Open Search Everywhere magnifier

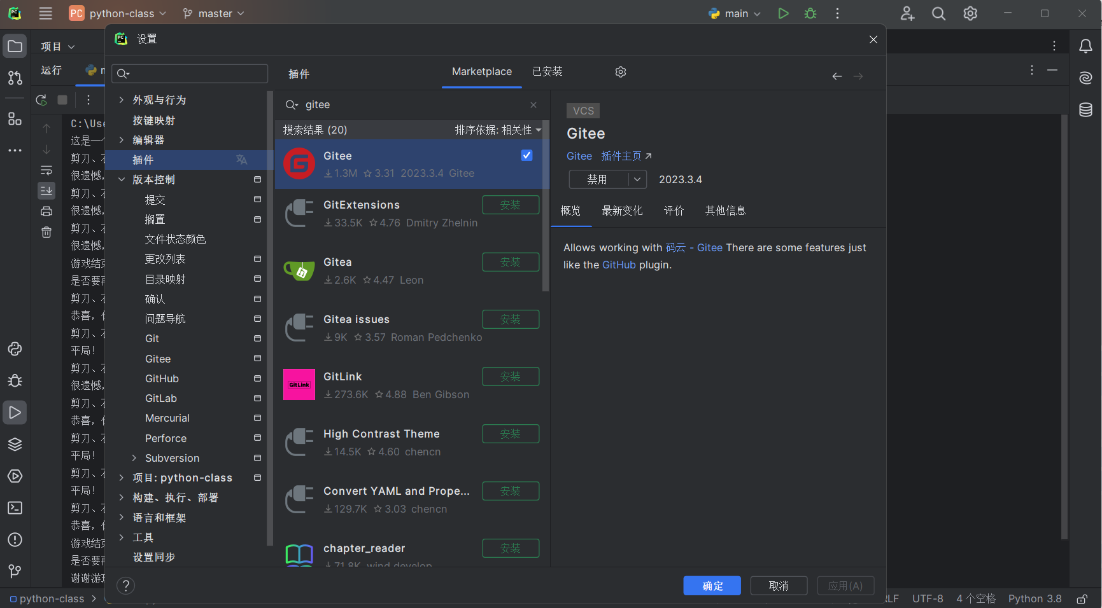coord(938,13)
